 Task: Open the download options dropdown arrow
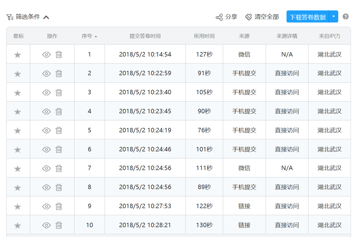334,17
